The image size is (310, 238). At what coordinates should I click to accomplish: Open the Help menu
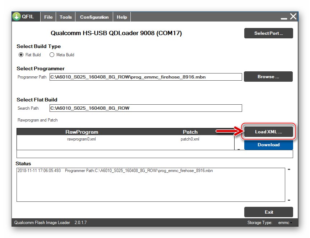click(122, 17)
